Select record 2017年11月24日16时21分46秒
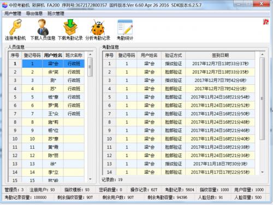 pyautogui.click(x=179, y=131)
